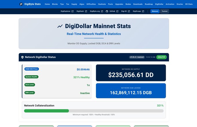This screenshot has height=127, width=197.
Task: Click the DigiScope external link icon
Action: (143, 11)
